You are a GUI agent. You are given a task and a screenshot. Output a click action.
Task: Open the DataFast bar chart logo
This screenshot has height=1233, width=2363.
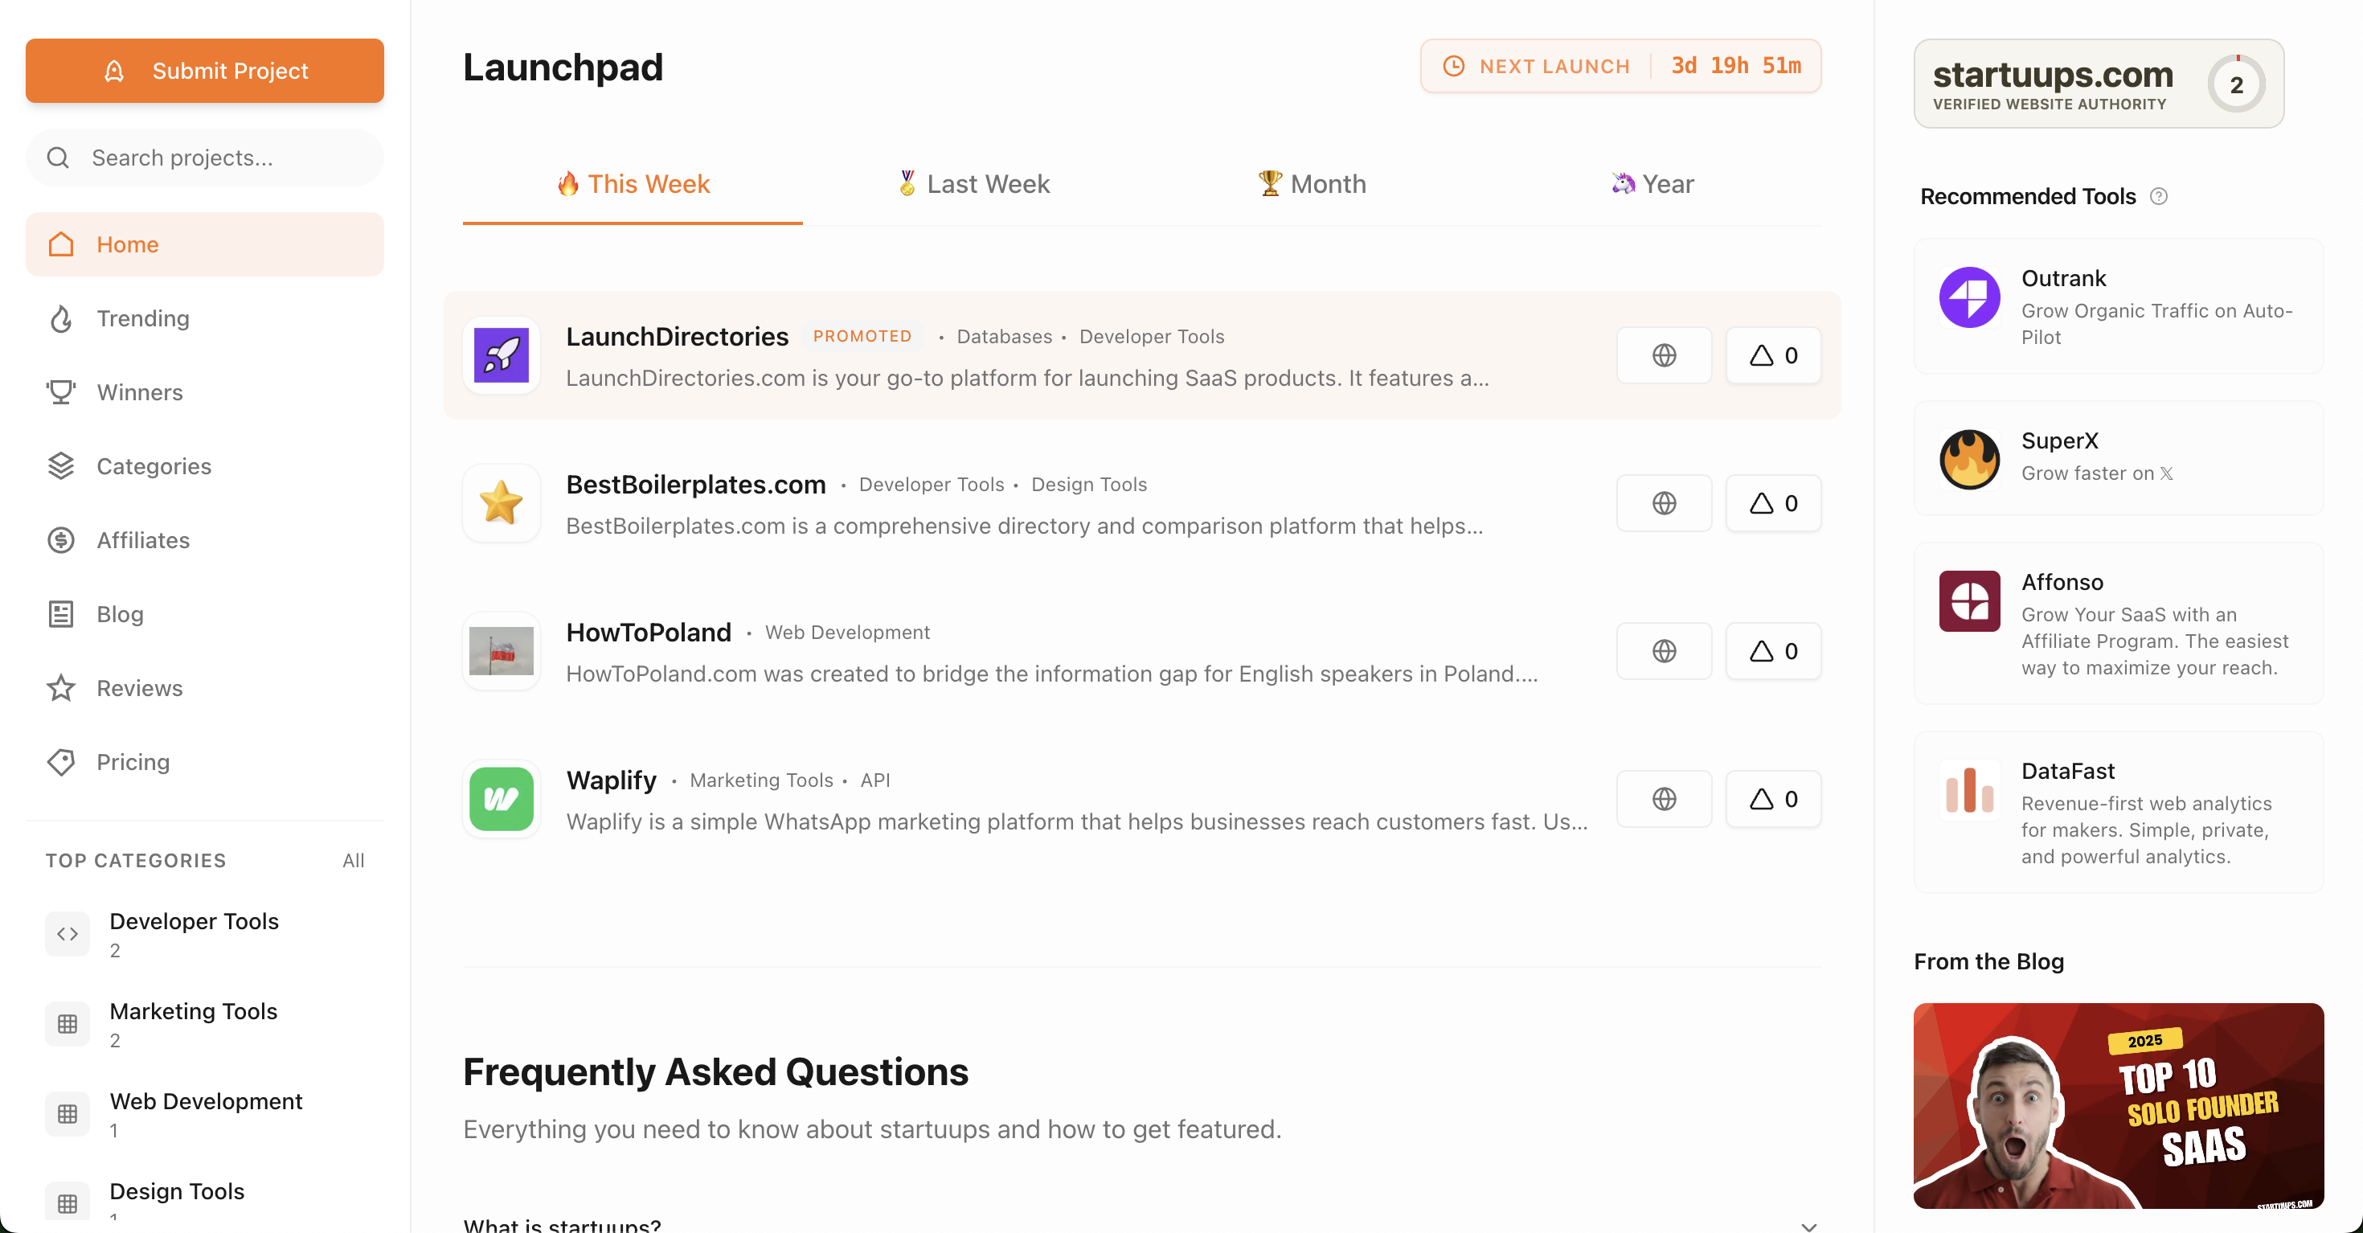[x=1968, y=790]
